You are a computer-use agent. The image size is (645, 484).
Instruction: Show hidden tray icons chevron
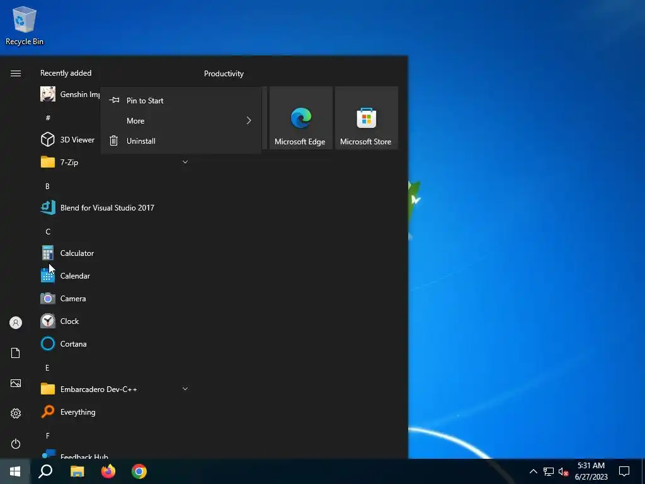[x=533, y=471]
